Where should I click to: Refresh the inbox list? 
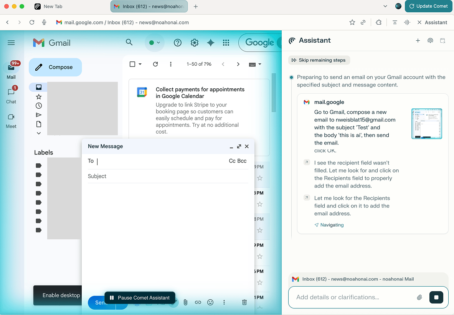[x=155, y=64]
